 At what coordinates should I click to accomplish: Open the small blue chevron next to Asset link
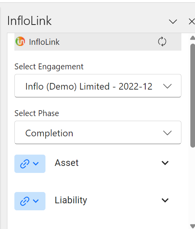(x=36, y=164)
